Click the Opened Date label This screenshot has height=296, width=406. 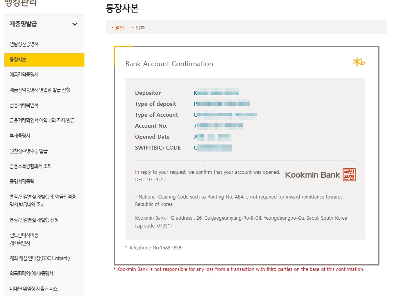click(x=152, y=137)
